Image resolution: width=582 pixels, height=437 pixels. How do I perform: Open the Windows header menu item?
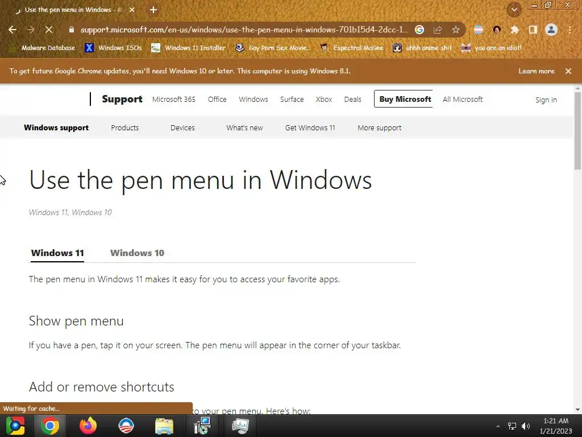253,99
